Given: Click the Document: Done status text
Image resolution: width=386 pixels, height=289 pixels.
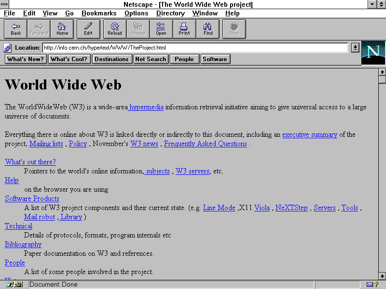Looking at the screenshot, I should click(x=54, y=285).
